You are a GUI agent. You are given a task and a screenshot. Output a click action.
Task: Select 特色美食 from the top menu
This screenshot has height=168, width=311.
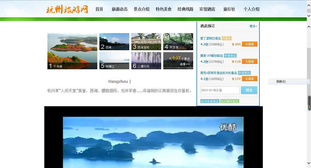pos(163,9)
